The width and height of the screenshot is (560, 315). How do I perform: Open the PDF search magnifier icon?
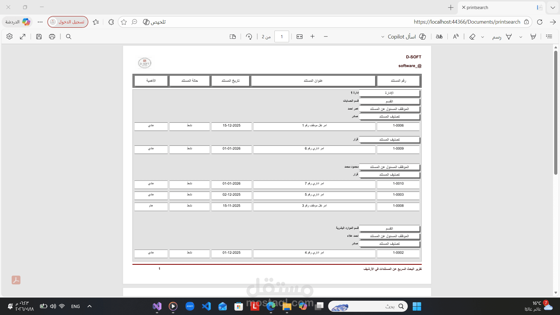(x=69, y=36)
